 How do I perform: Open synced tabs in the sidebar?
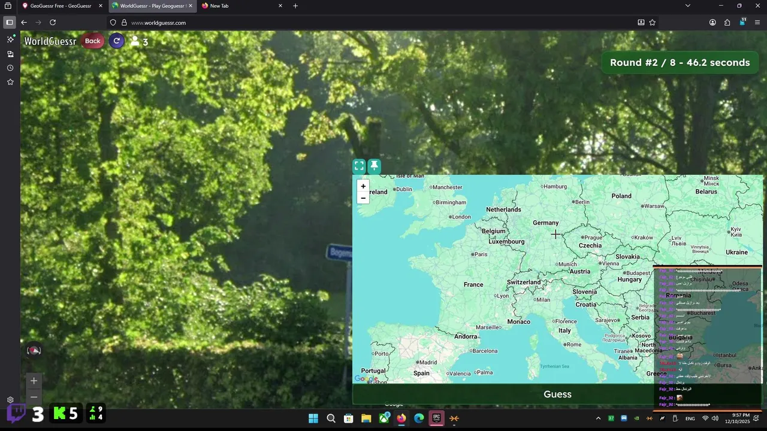[x=10, y=54]
